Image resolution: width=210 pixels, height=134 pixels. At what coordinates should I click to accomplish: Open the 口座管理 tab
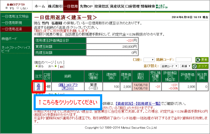132,6
